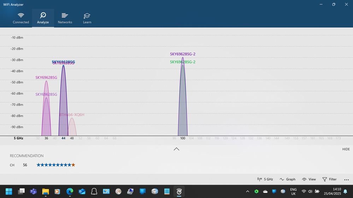The height and width of the screenshot is (198, 353).
Task: Click the WiFi system tray icon
Action: pyautogui.click(x=304, y=191)
